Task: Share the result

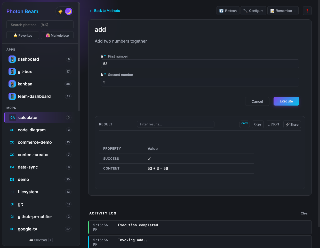Action: [x=292, y=124]
